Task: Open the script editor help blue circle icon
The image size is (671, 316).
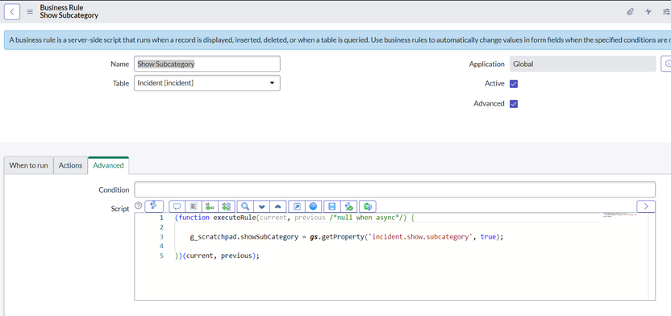Action: tap(313, 206)
